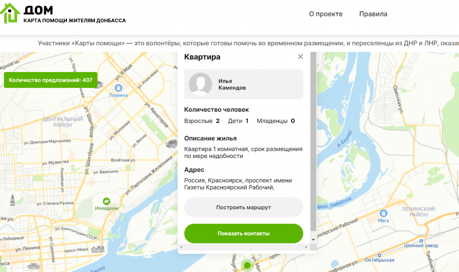
Task: Click the Ипподром horse icon on map
Action: [106, 201]
